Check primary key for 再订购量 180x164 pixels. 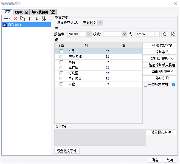[61, 78]
